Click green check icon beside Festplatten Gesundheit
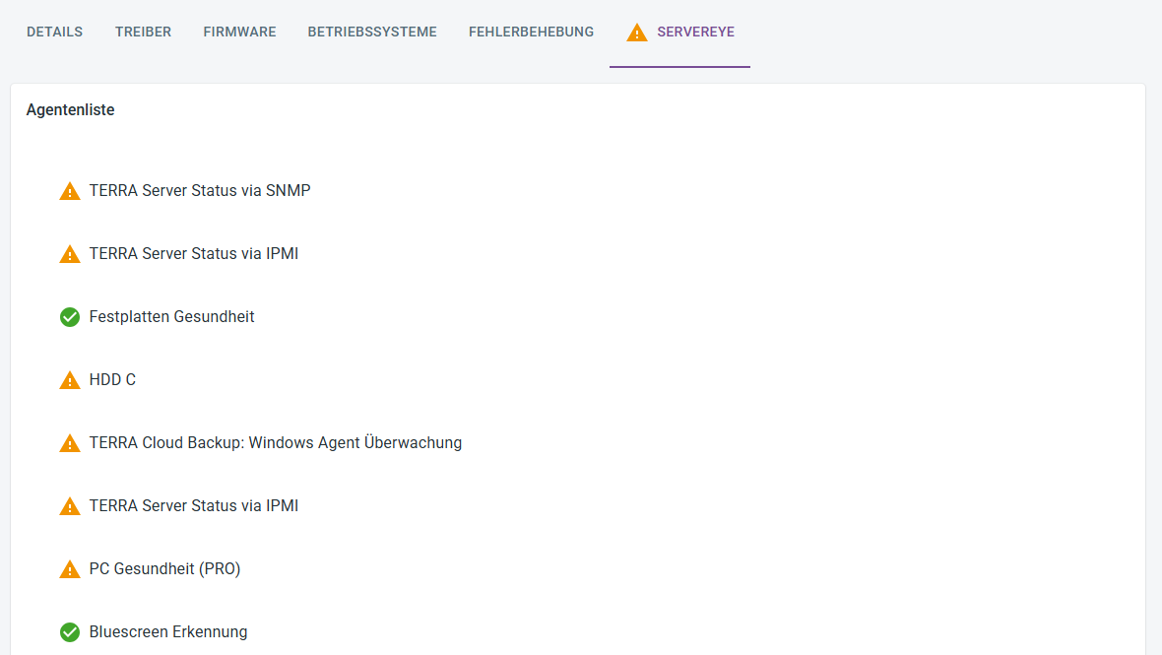Screen dimensions: 1162x655 (70, 317)
